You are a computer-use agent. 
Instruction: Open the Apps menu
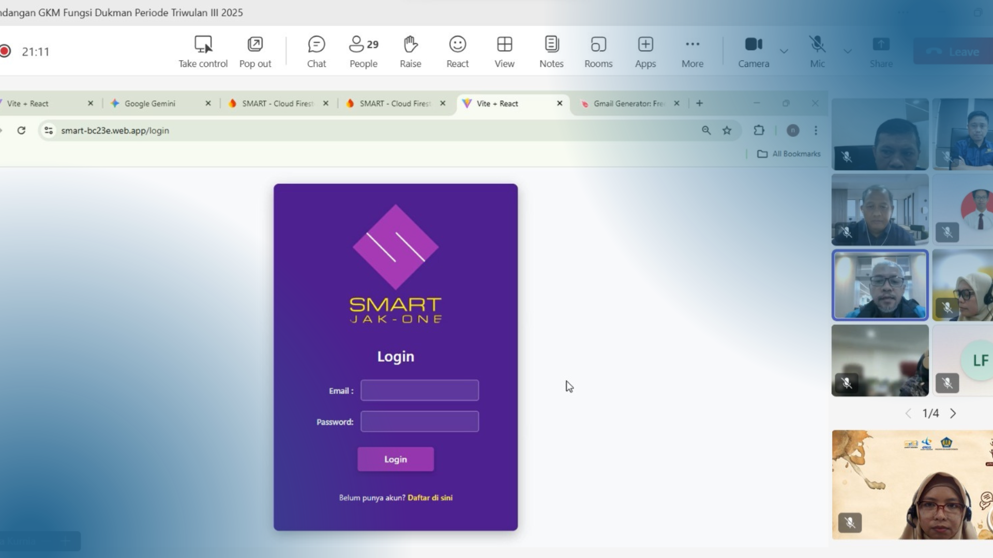tap(645, 51)
